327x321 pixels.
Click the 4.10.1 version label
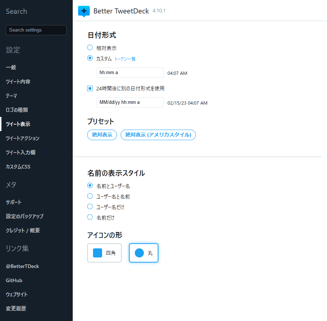coord(159,11)
